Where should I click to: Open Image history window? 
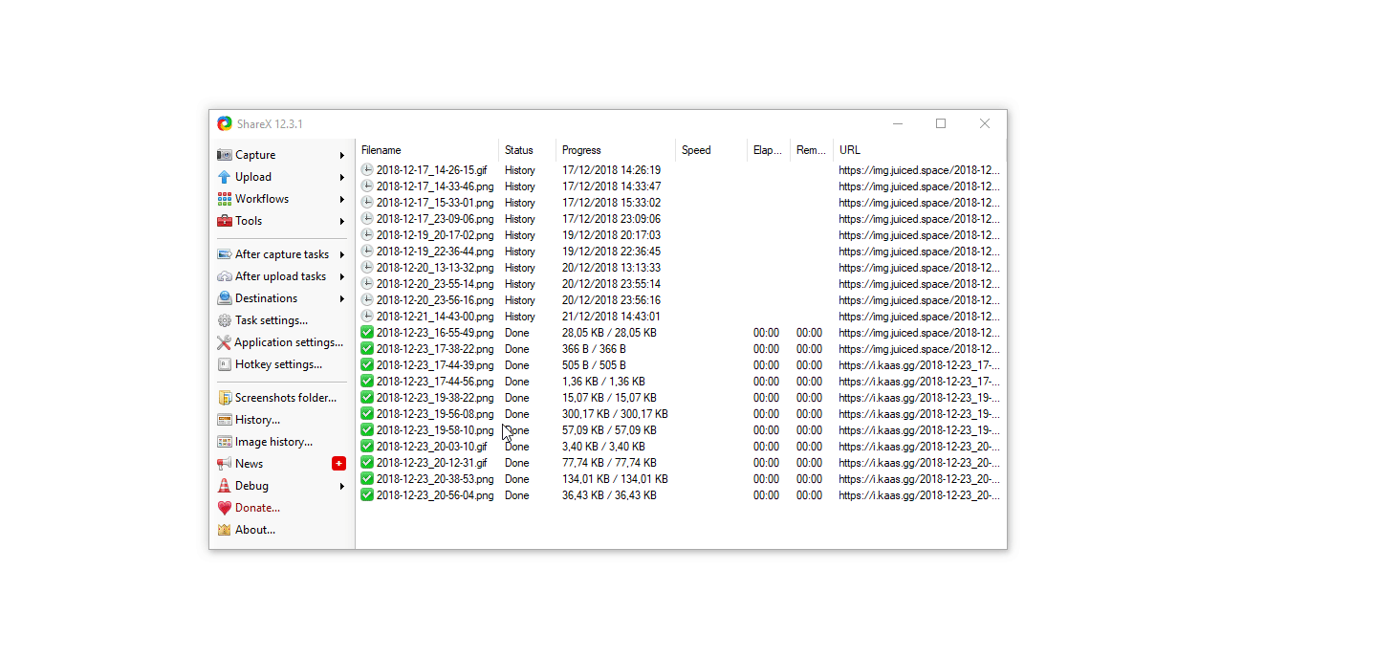pyautogui.click(x=273, y=442)
